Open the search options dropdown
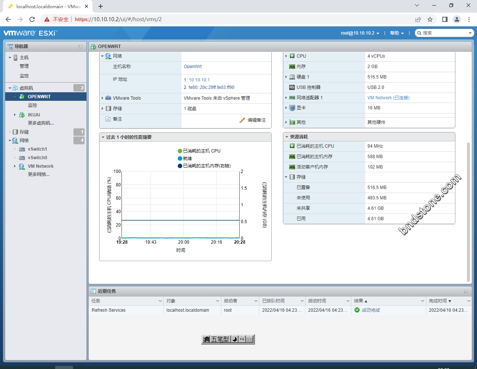Screen dimensions: 477x369 (x=470, y=33)
